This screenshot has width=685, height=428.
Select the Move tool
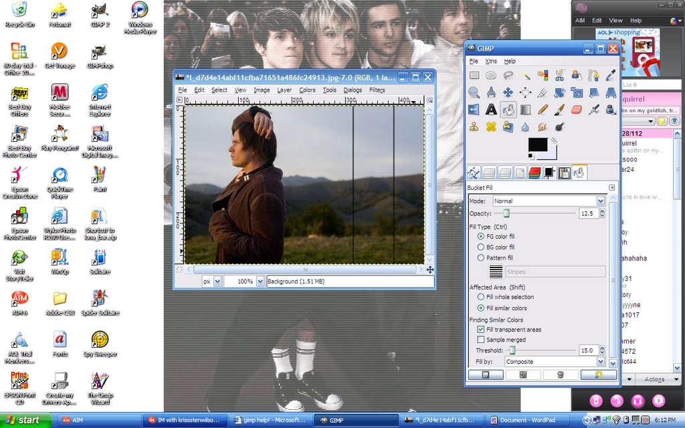(508, 92)
